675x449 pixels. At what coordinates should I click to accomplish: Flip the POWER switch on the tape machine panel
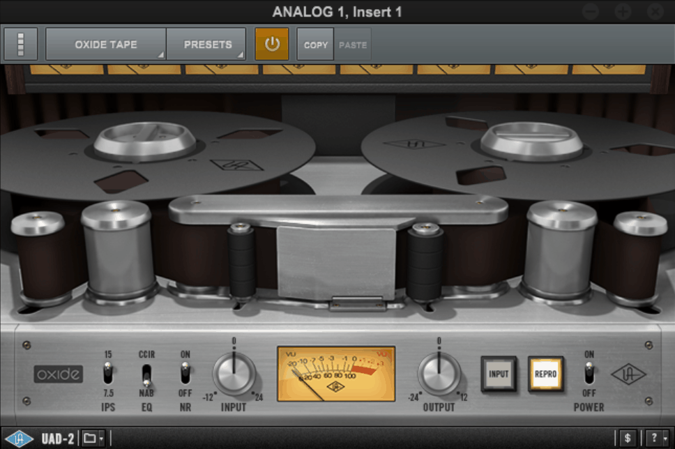point(589,373)
